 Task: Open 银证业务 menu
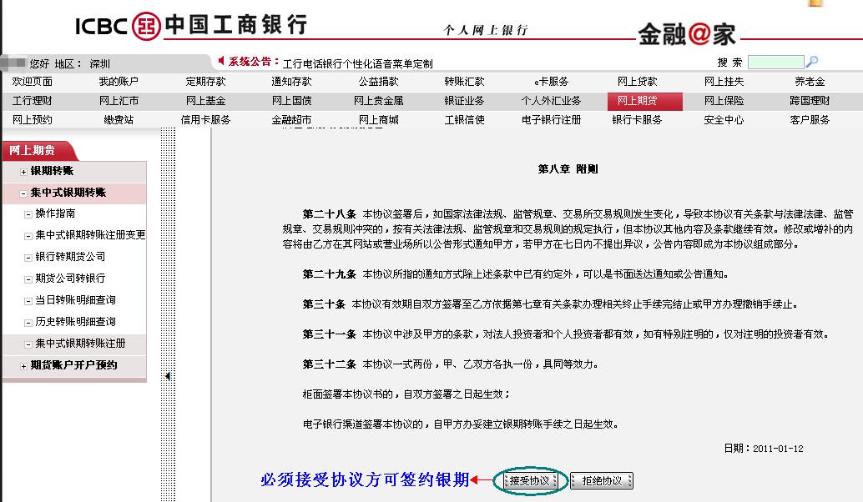[464, 101]
